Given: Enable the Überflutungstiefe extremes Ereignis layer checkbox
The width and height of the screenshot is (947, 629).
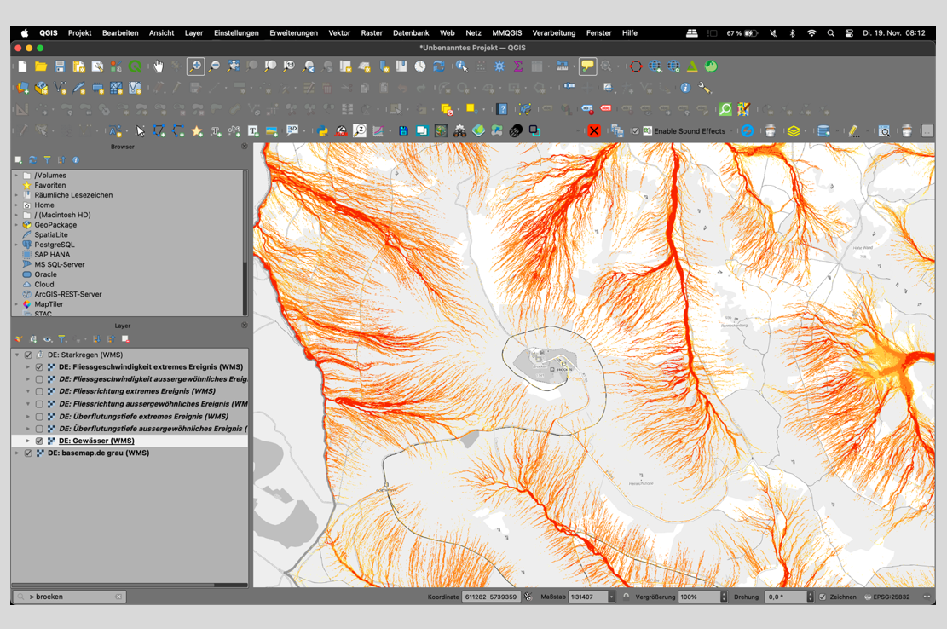Looking at the screenshot, I should [39, 417].
